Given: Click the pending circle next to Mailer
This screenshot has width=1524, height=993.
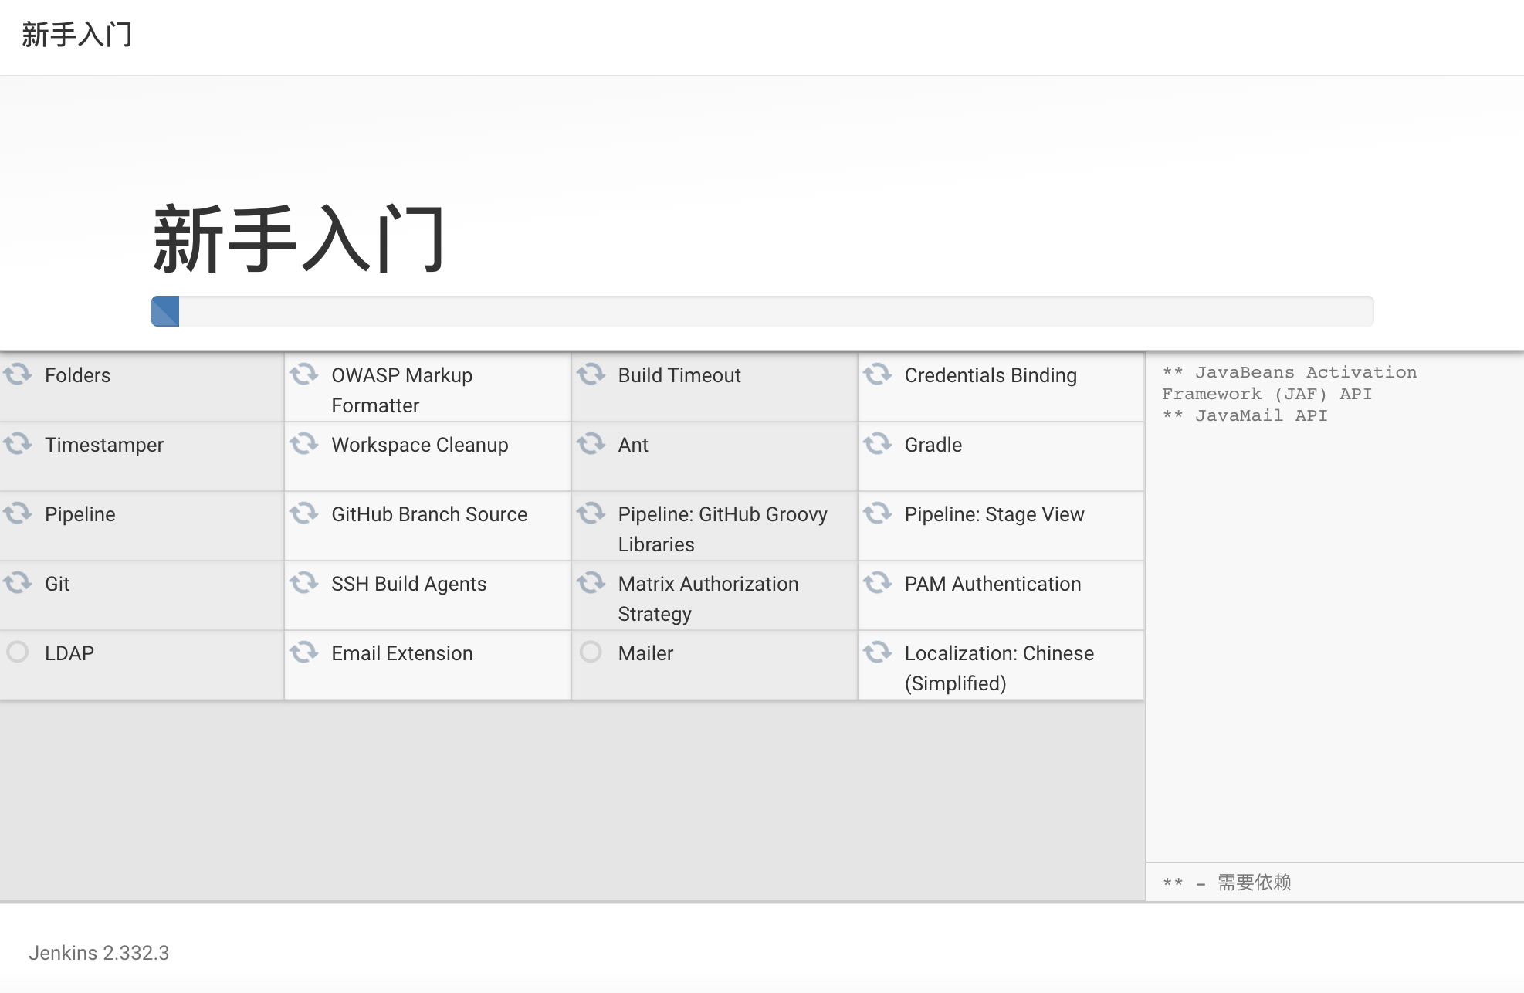Looking at the screenshot, I should tap(591, 652).
